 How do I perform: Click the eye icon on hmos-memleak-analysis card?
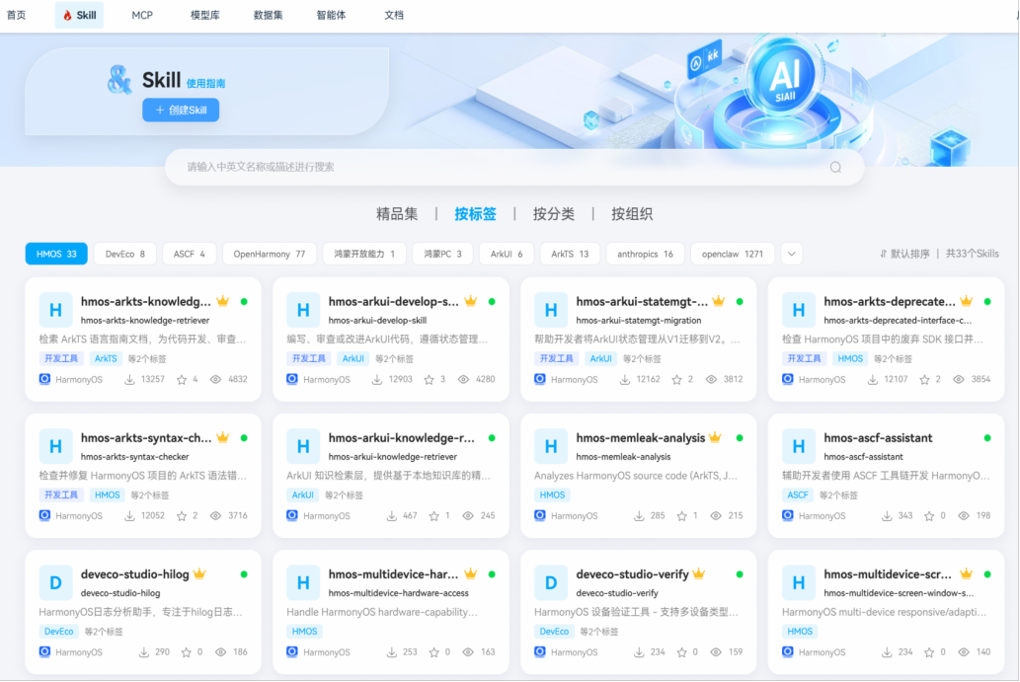[716, 516]
